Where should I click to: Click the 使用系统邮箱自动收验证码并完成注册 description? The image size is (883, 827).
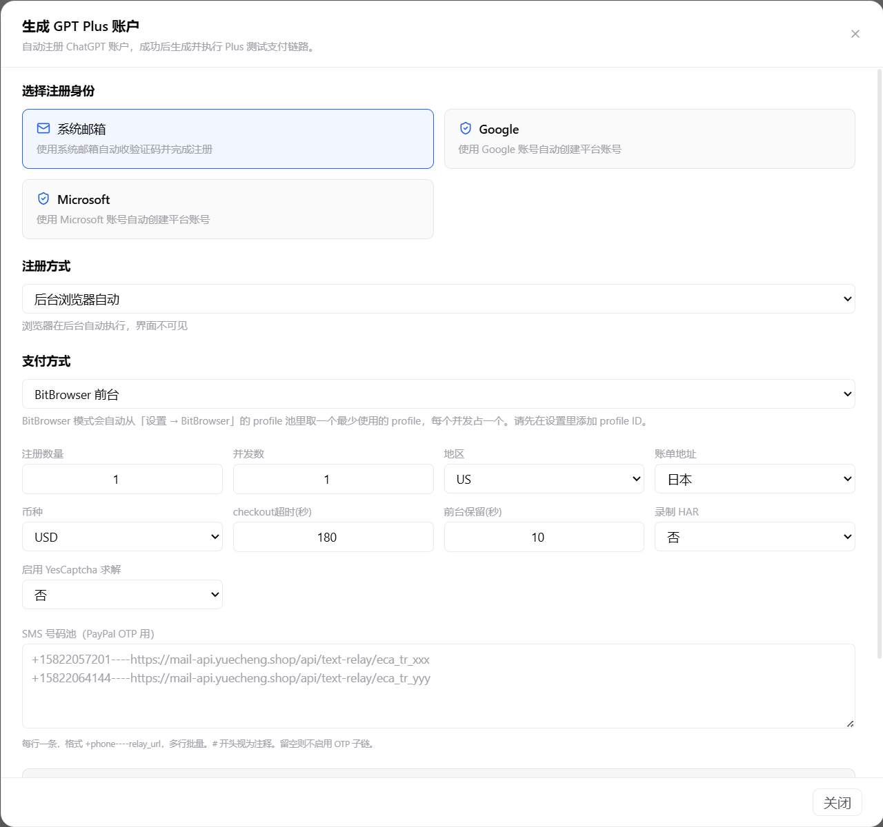[124, 149]
